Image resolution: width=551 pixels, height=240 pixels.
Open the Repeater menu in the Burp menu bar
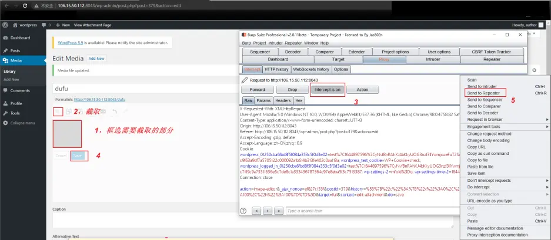(x=293, y=43)
